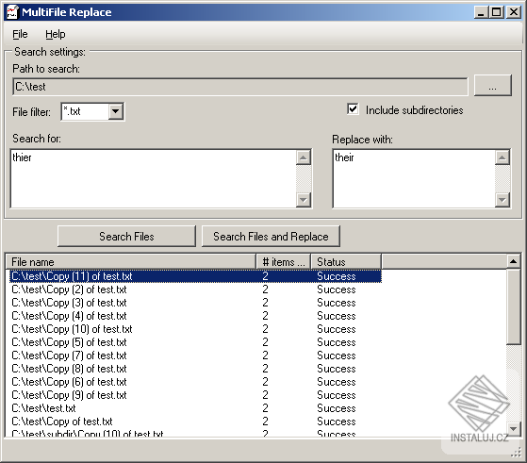Image resolution: width=527 pixels, height=463 pixels.
Task: Close the MultiFile Replace window
Action: coord(514,12)
